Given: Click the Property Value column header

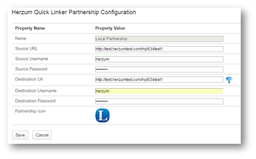Looking at the screenshot, I should pyautogui.click(x=110, y=28).
